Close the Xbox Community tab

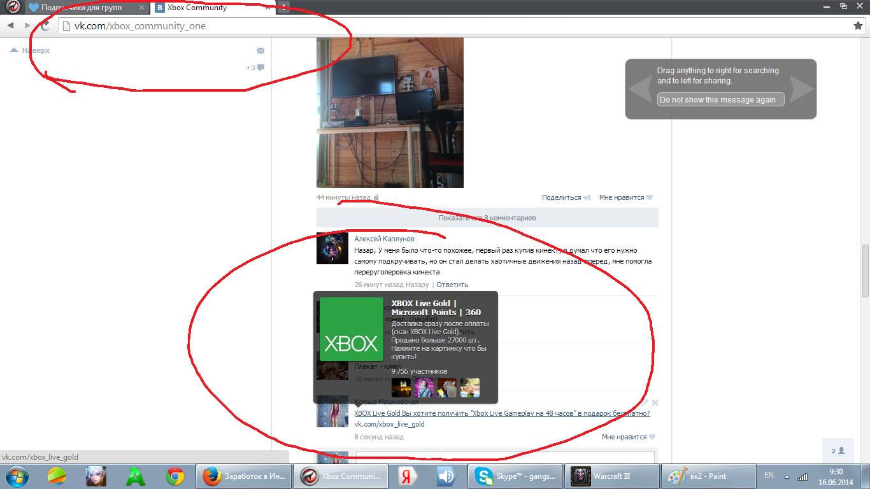pyautogui.click(x=267, y=8)
